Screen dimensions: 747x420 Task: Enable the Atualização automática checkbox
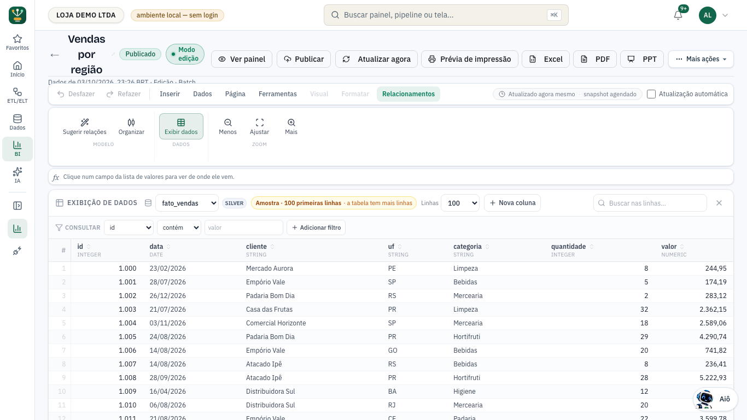(651, 94)
